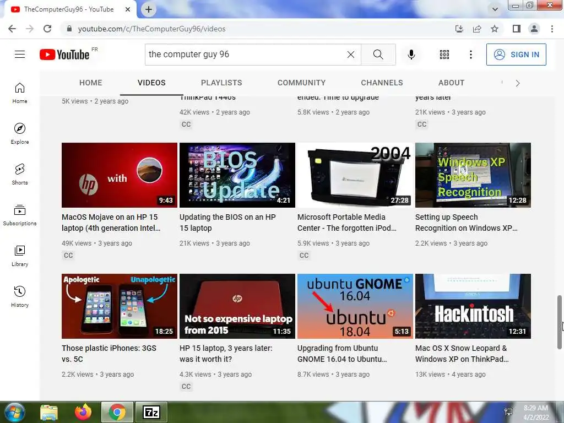Launch Firefox from the taskbar
This screenshot has height=423, width=564.
click(83, 412)
